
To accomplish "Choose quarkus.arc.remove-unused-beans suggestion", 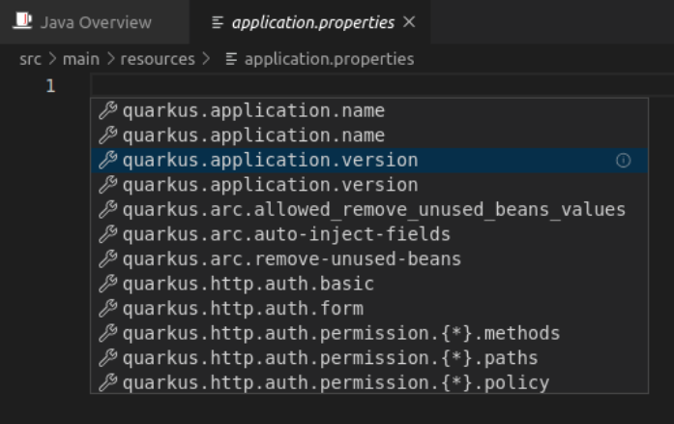I will pos(369,259).
